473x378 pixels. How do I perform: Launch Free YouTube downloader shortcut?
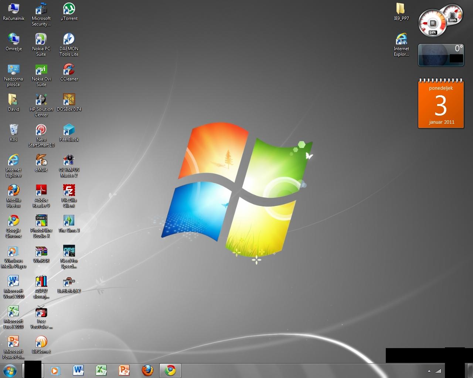[x=41, y=317]
